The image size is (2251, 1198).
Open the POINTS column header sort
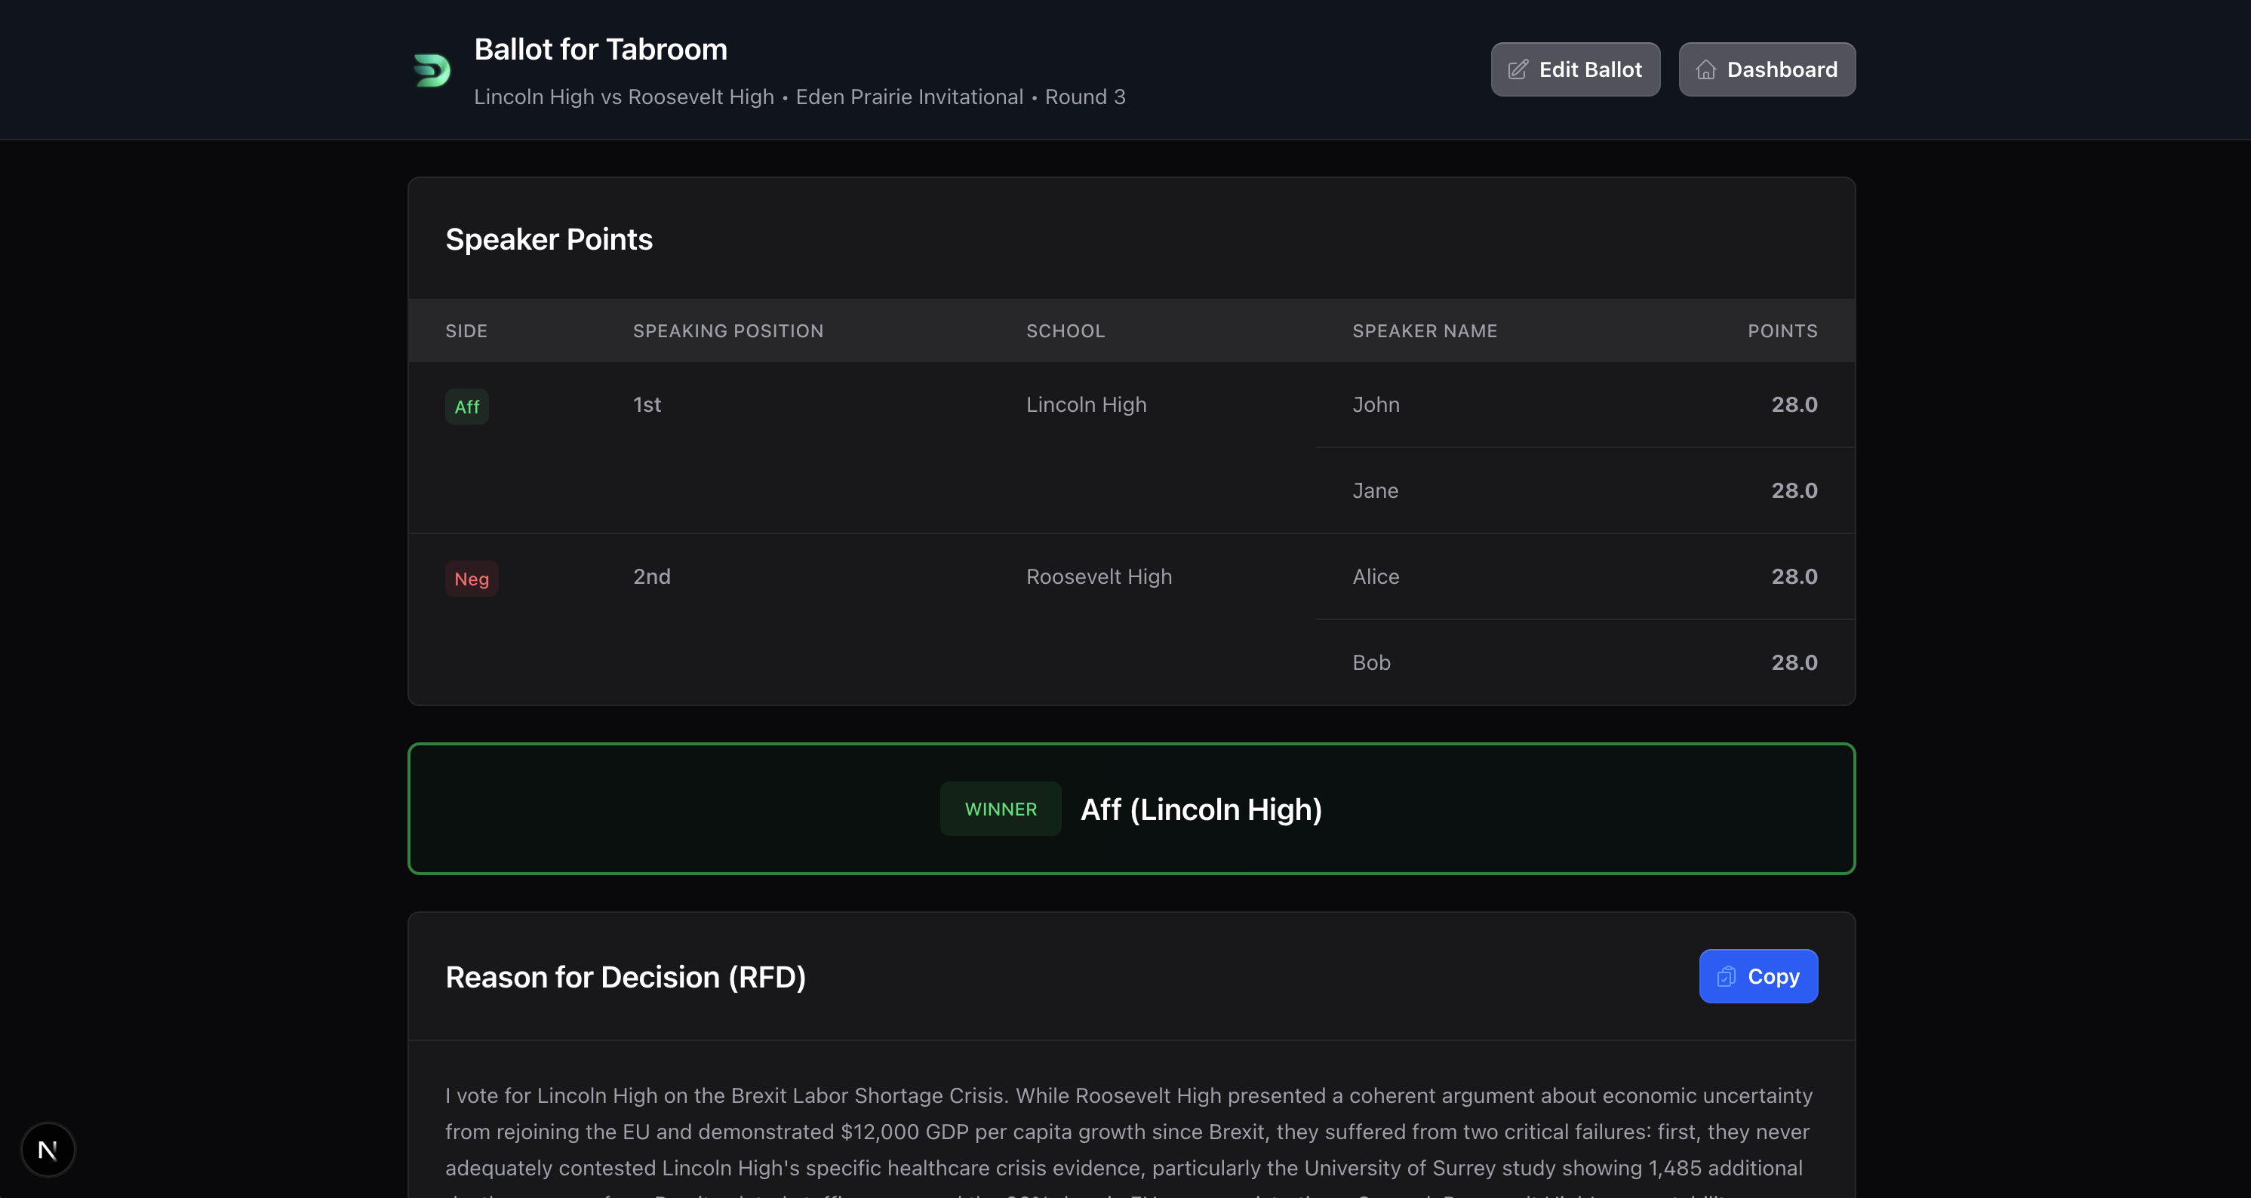pos(1782,330)
